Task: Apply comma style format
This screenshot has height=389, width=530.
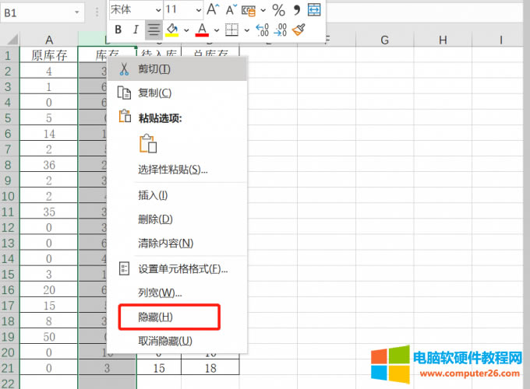Action: tap(297, 10)
